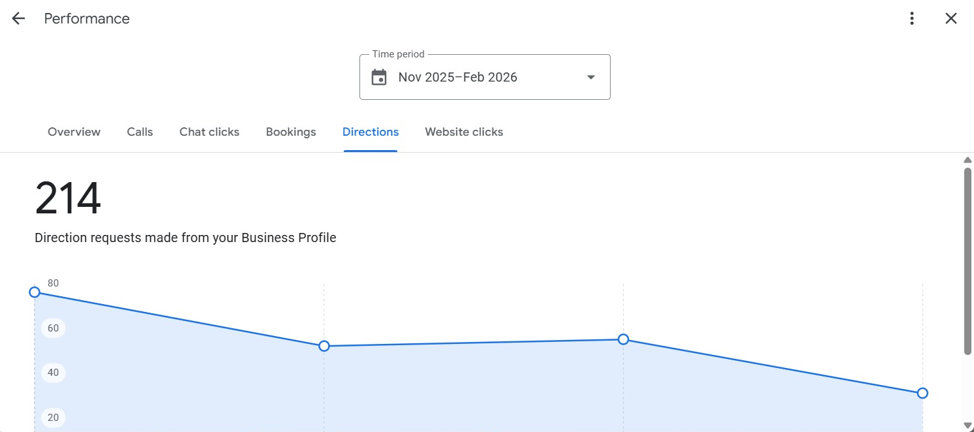Click the second data point on the line
Viewport: 974px width, 432px height.
[324, 346]
